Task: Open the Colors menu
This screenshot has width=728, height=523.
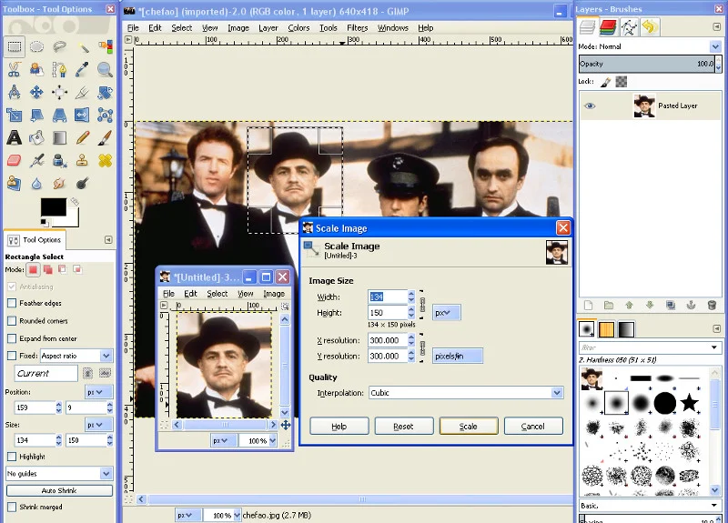Action: point(298,28)
